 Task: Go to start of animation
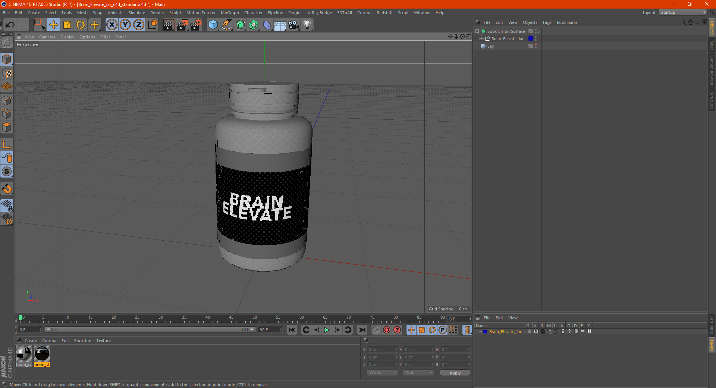[x=292, y=330]
